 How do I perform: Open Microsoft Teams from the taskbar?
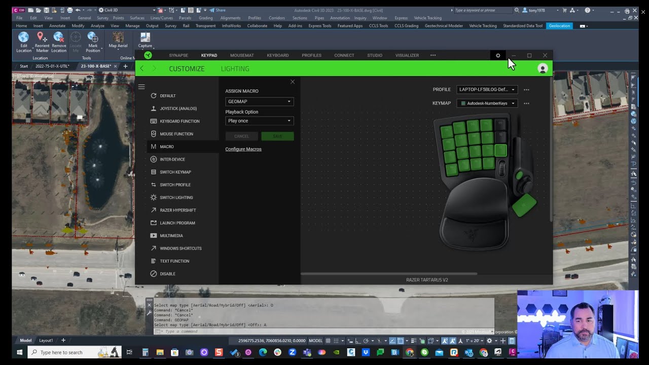tap(307, 352)
